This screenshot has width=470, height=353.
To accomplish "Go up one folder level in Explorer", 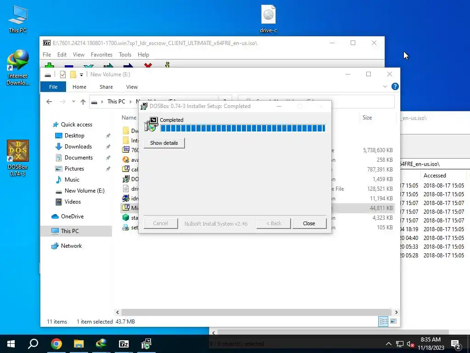I will coord(83,102).
